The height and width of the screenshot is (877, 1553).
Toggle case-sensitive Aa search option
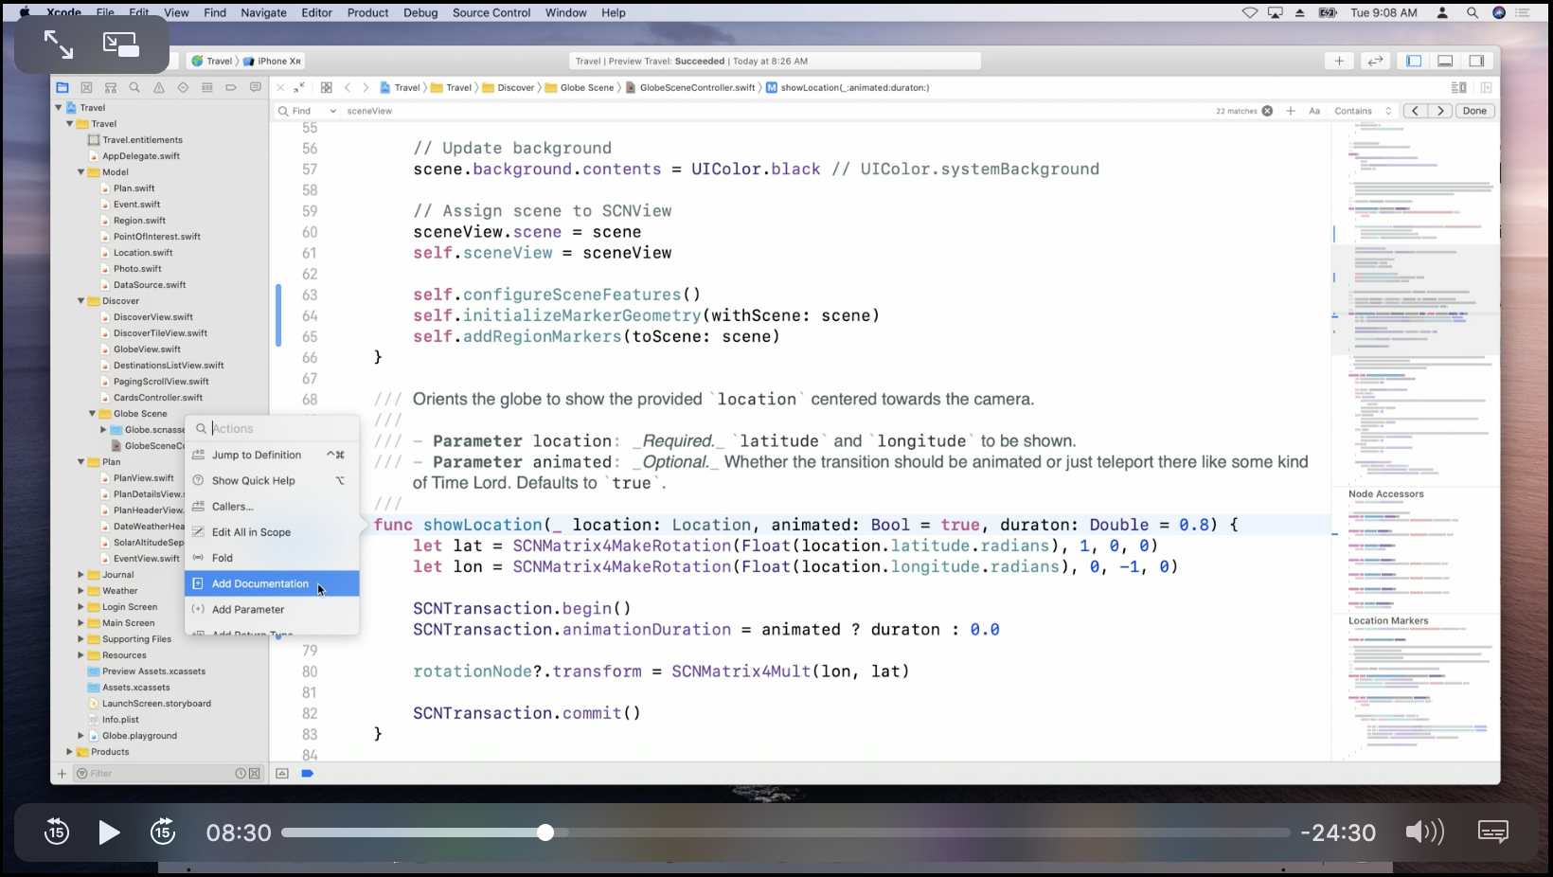coord(1314,111)
